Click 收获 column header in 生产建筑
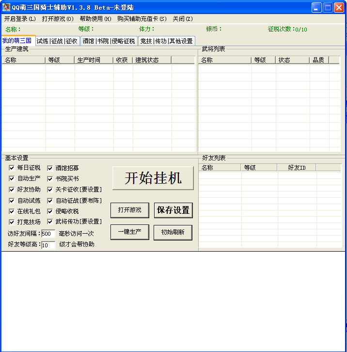Viewport: 347px width, 352px height. click(123, 60)
